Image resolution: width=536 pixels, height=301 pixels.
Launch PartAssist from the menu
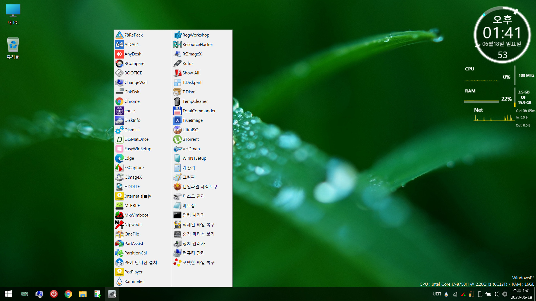(x=143, y=244)
